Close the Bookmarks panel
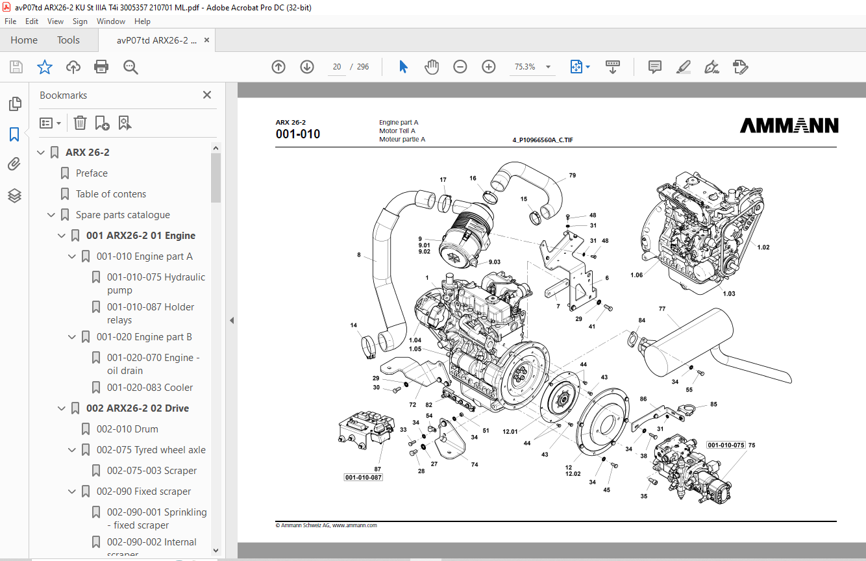 [x=207, y=95]
